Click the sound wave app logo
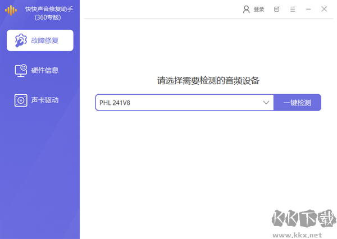The image size is (337, 239). tap(11, 10)
